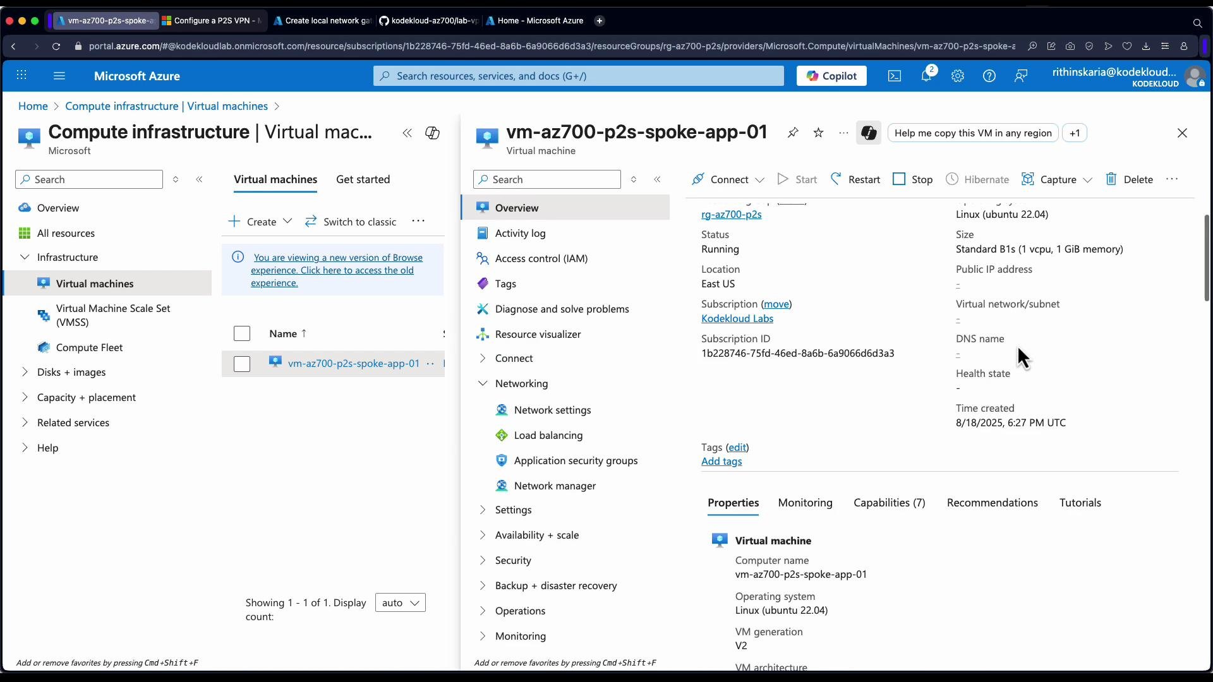The height and width of the screenshot is (682, 1213).
Task: Restart the virtual machine
Action: coord(855,179)
